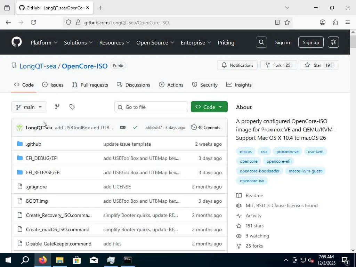Open Create_macOS_ISO.command file

click(58, 229)
